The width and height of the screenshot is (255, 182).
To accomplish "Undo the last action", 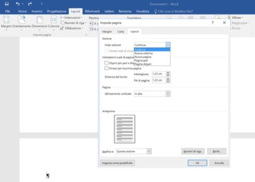I will pos(18,4).
